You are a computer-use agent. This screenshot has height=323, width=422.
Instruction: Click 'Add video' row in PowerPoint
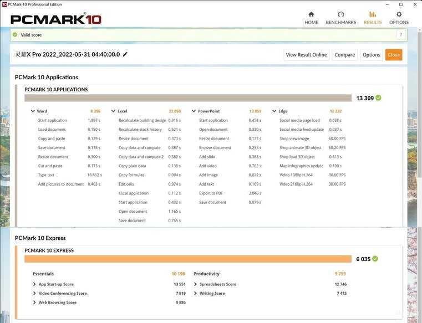point(230,166)
